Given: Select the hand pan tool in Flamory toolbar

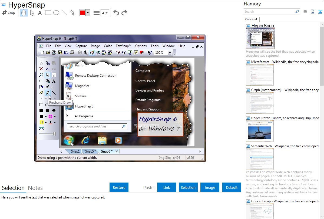Looking at the screenshot, I should point(24,13).
